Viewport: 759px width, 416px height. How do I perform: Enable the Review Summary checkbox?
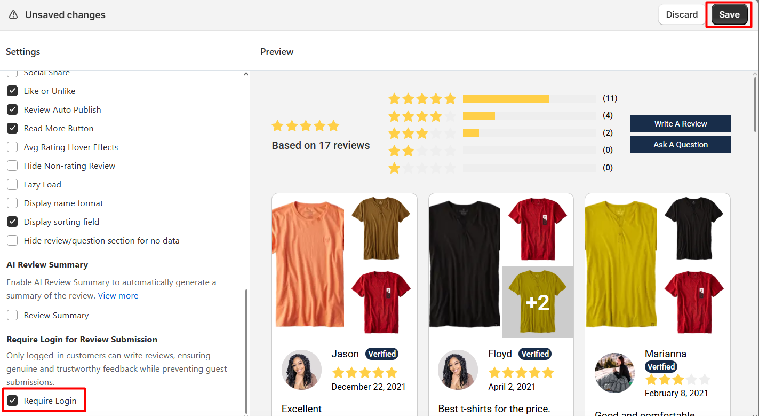pos(12,315)
